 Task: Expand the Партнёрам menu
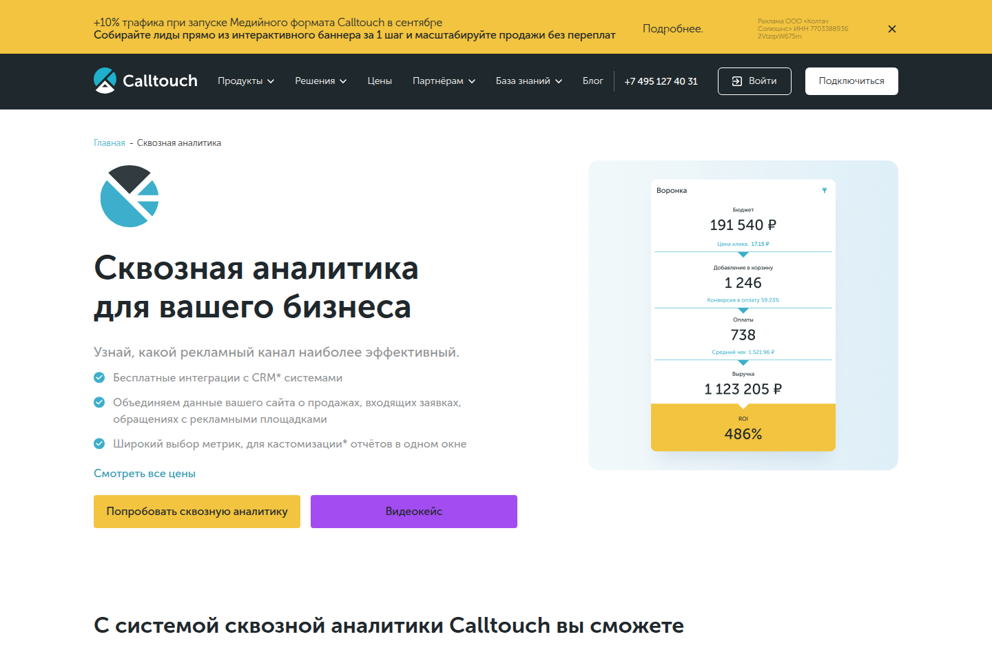click(444, 81)
